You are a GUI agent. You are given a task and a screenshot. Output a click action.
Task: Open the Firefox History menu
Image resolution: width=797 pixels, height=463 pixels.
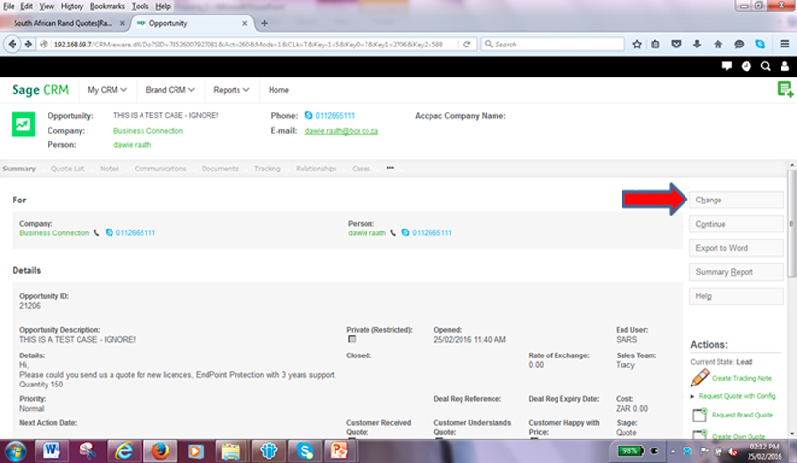[x=72, y=6]
